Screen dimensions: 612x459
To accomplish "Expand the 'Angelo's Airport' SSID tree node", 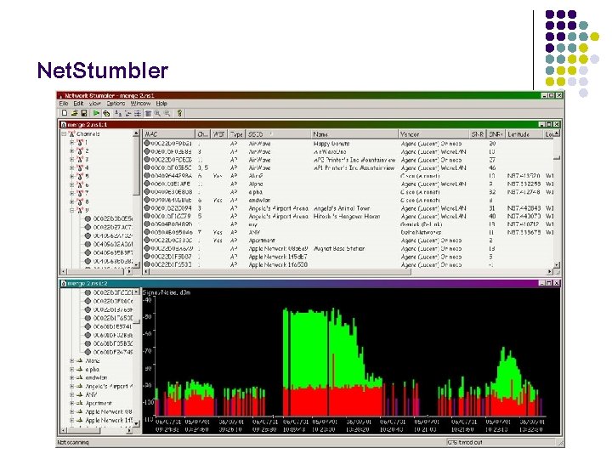I will [x=71, y=387].
